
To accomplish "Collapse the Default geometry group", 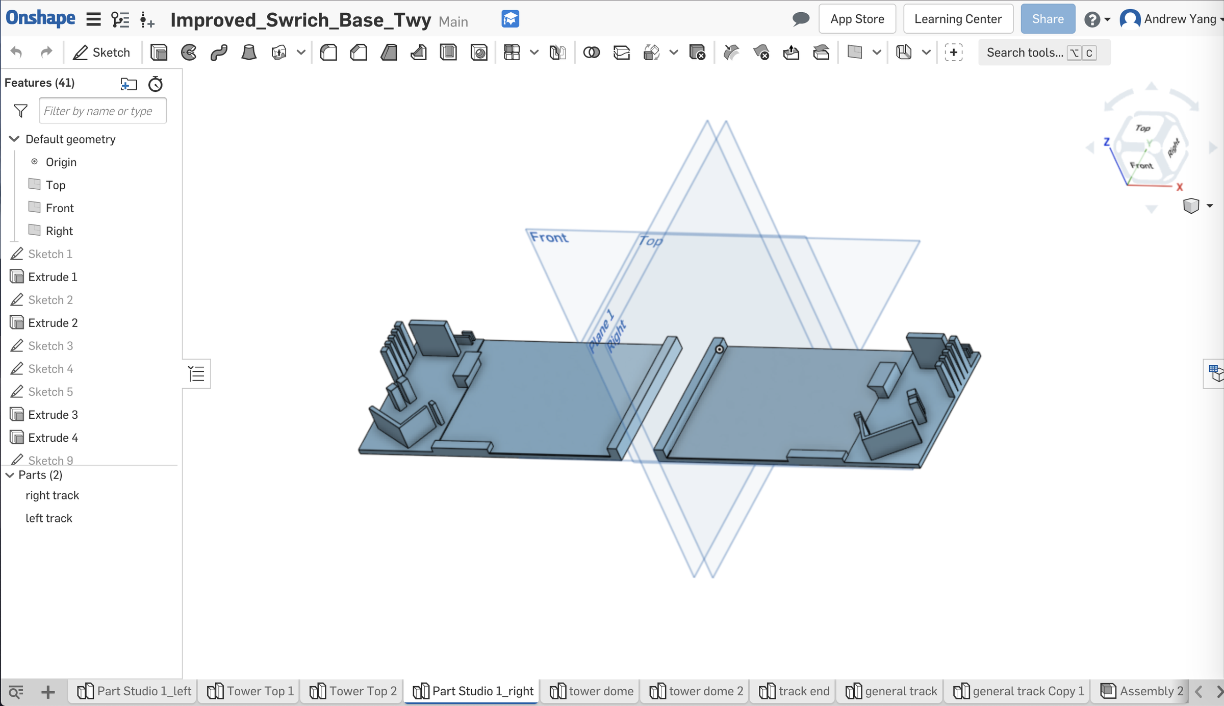I will (x=14, y=139).
